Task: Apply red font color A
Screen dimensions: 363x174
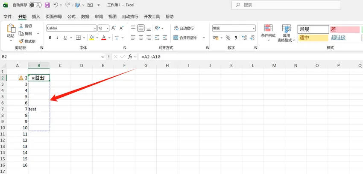Action: pos(104,38)
